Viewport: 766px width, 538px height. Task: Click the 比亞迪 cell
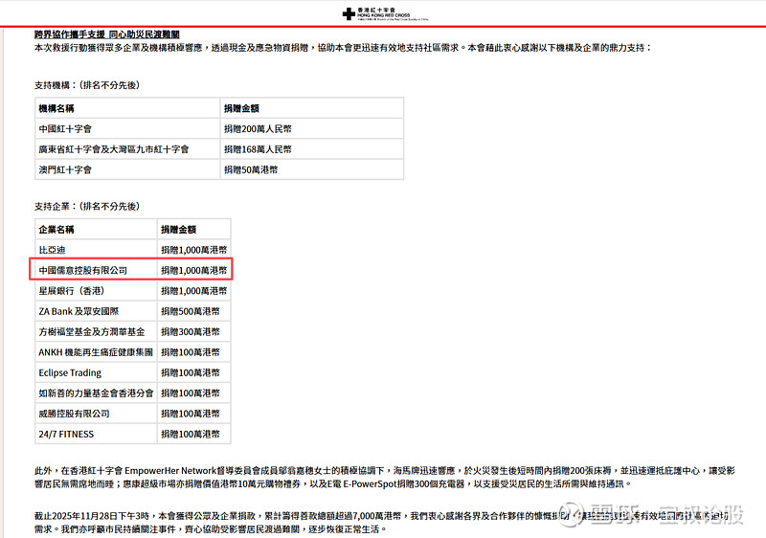pos(96,250)
